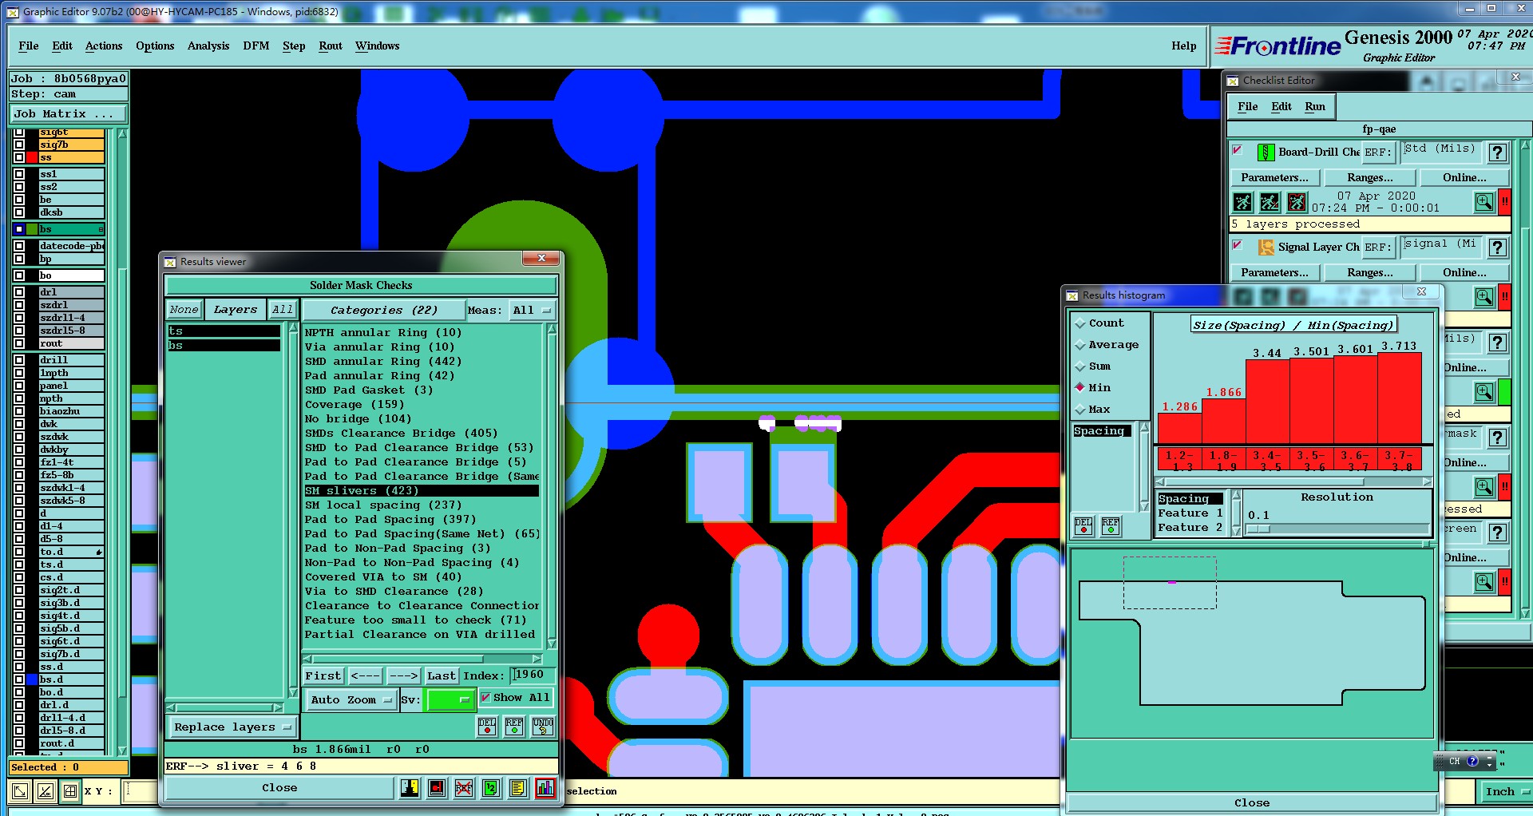The image size is (1533, 816).
Task: Click ERF button for Board-Drill check
Action: [1378, 152]
